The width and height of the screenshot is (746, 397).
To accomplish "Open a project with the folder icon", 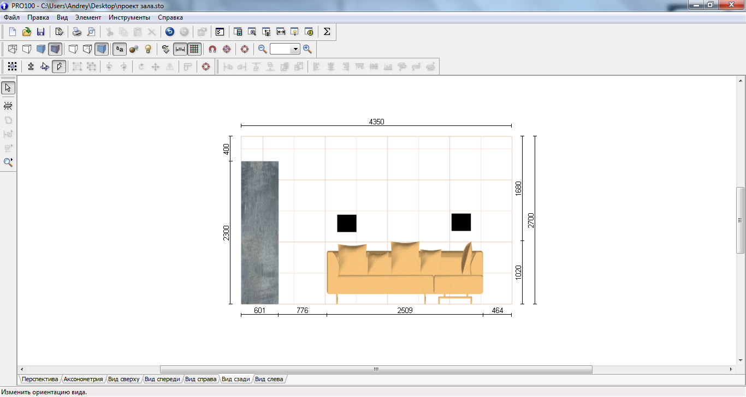I will click(x=26, y=32).
